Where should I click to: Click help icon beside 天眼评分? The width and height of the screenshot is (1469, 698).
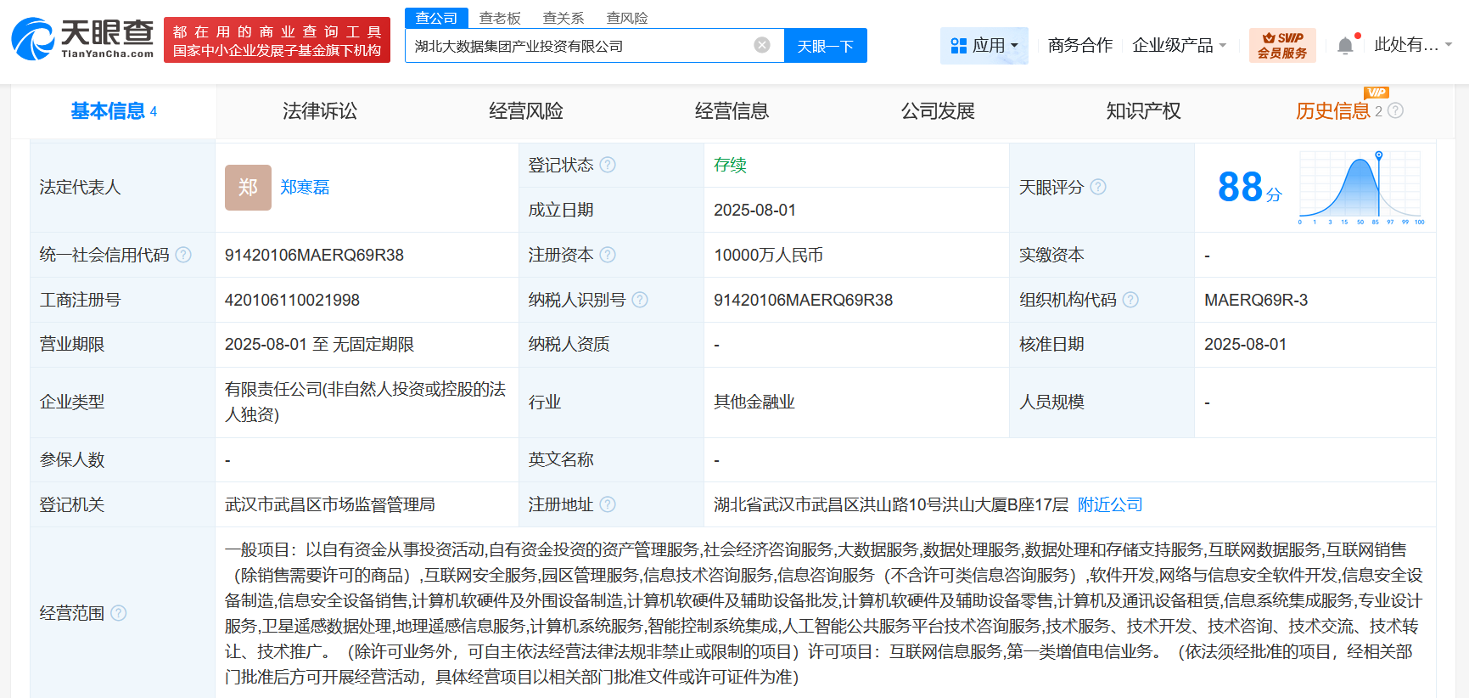[1098, 187]
